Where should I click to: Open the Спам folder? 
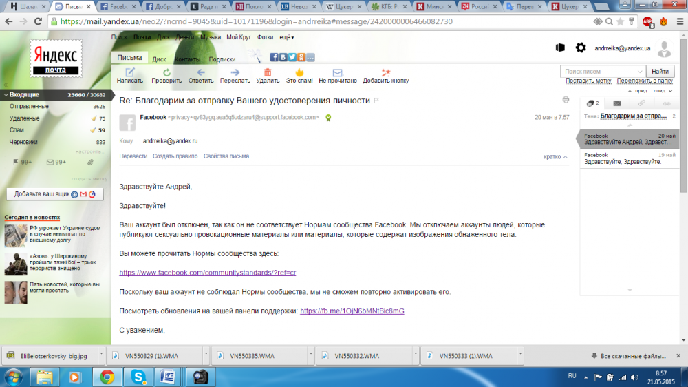17,129
